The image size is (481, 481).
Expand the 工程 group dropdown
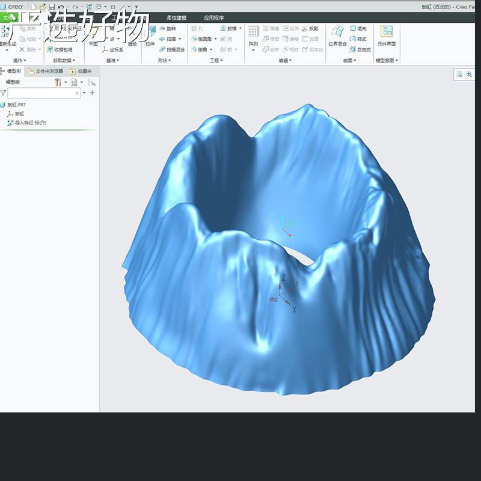pos(216,61)
